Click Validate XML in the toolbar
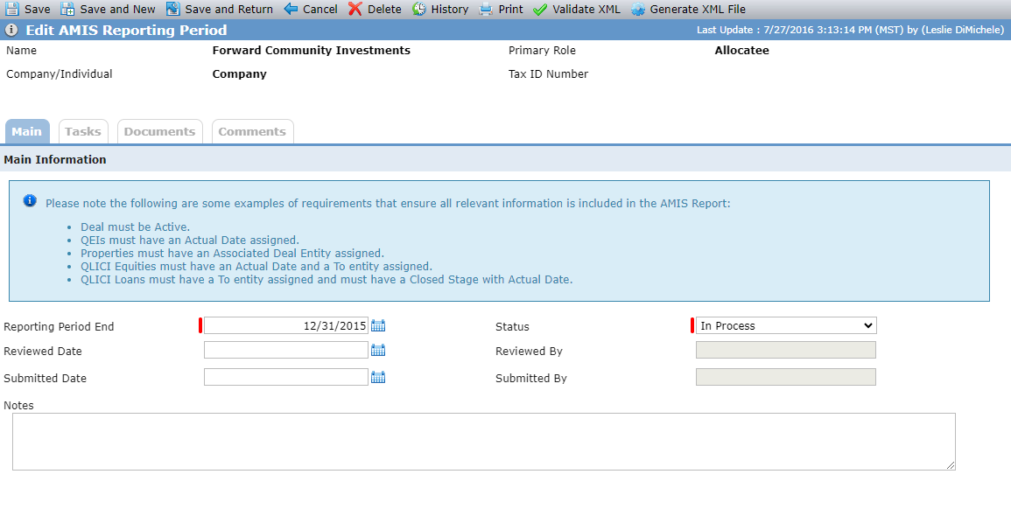 coord(586,10)
